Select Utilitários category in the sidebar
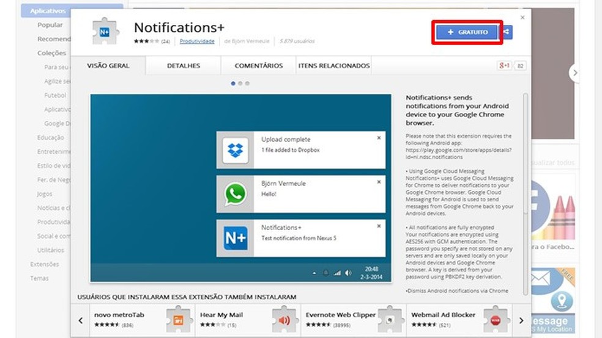 coord(51,250)
